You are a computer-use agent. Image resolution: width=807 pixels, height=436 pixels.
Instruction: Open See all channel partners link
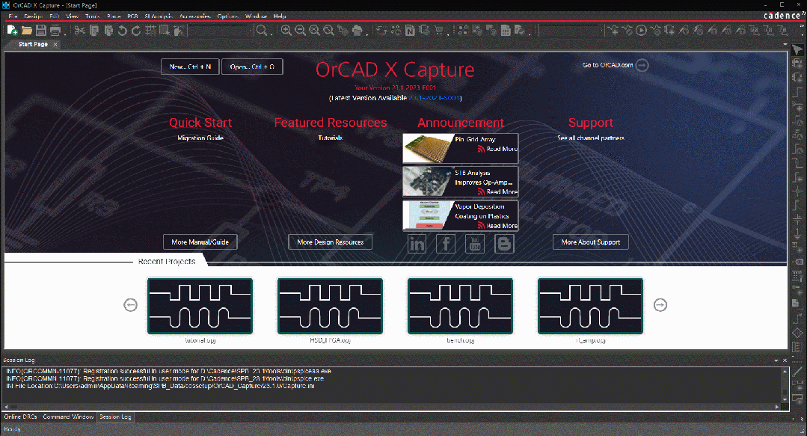591,138
